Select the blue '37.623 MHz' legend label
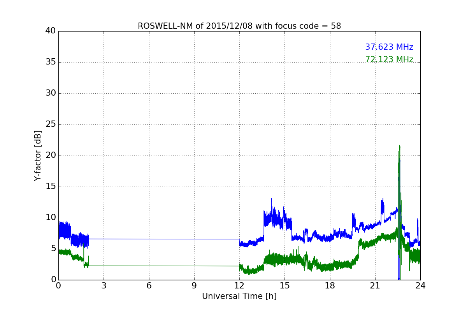The image size is (467, 311). (x=389, y=47)
